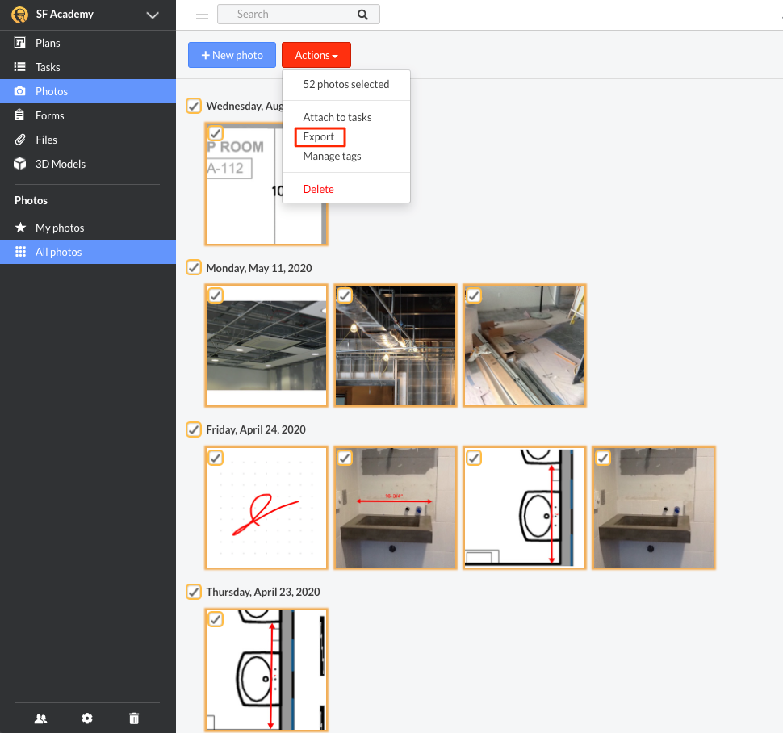Select Manage tags in the menu
Viewport: 783px width, 733px height.
[x=332, y=157]
